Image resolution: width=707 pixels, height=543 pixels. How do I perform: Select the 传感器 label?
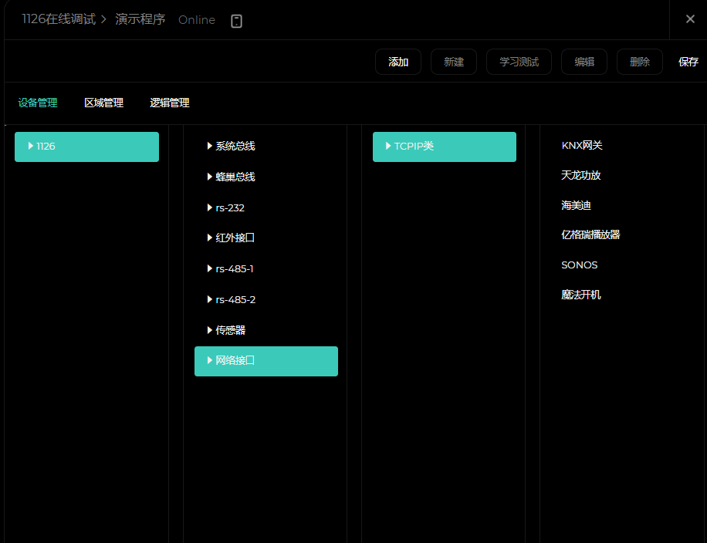click(x=231, y=330)
